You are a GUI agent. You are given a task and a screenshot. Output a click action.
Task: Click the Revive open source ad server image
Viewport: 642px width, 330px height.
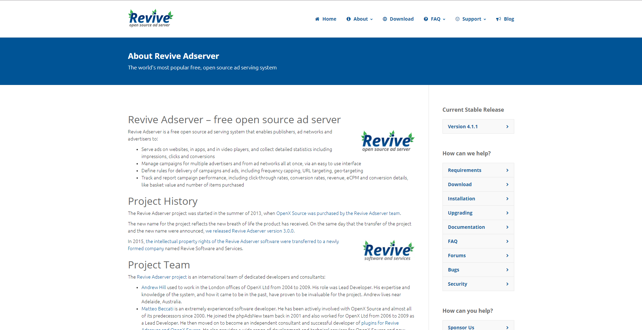388,141
